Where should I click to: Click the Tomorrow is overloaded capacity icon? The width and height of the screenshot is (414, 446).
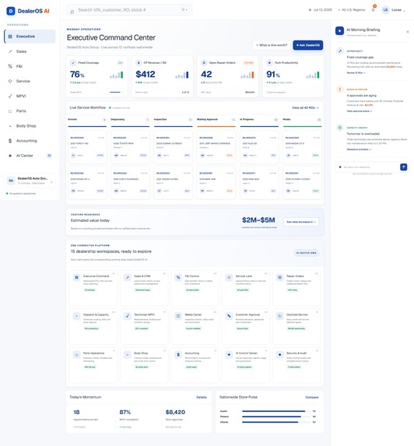pos(339,128)
